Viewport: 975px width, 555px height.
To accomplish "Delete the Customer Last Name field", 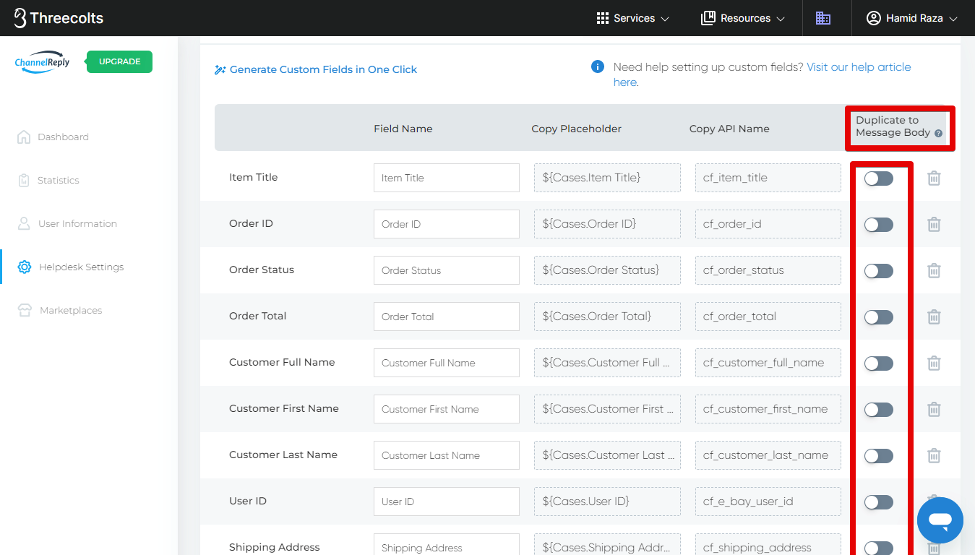I will point(934,455).
